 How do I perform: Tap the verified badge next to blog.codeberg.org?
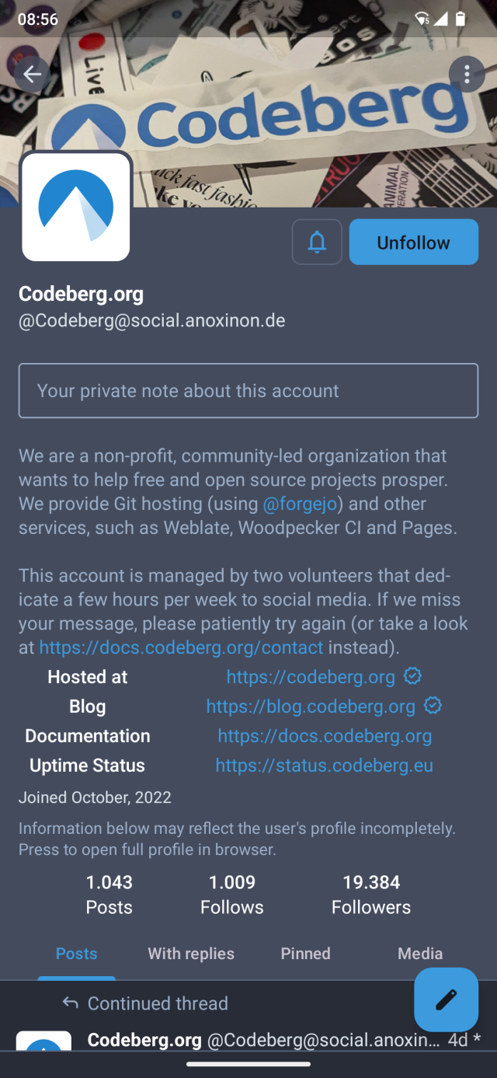tap(433, 706)
